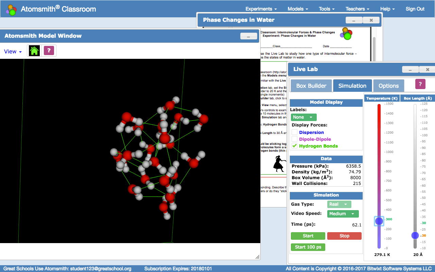Enable Dispersion forces display checkbox
Image resolution: width=435 pixels, height=272 pixels.
coord(295,132)
